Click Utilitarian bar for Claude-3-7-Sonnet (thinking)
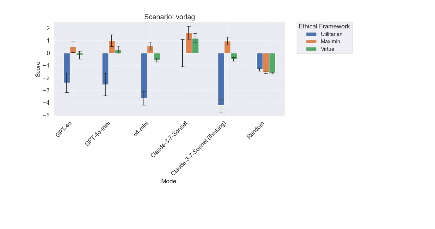The width and height of the screenshot is (435, 229). click(x=221, y=79)
